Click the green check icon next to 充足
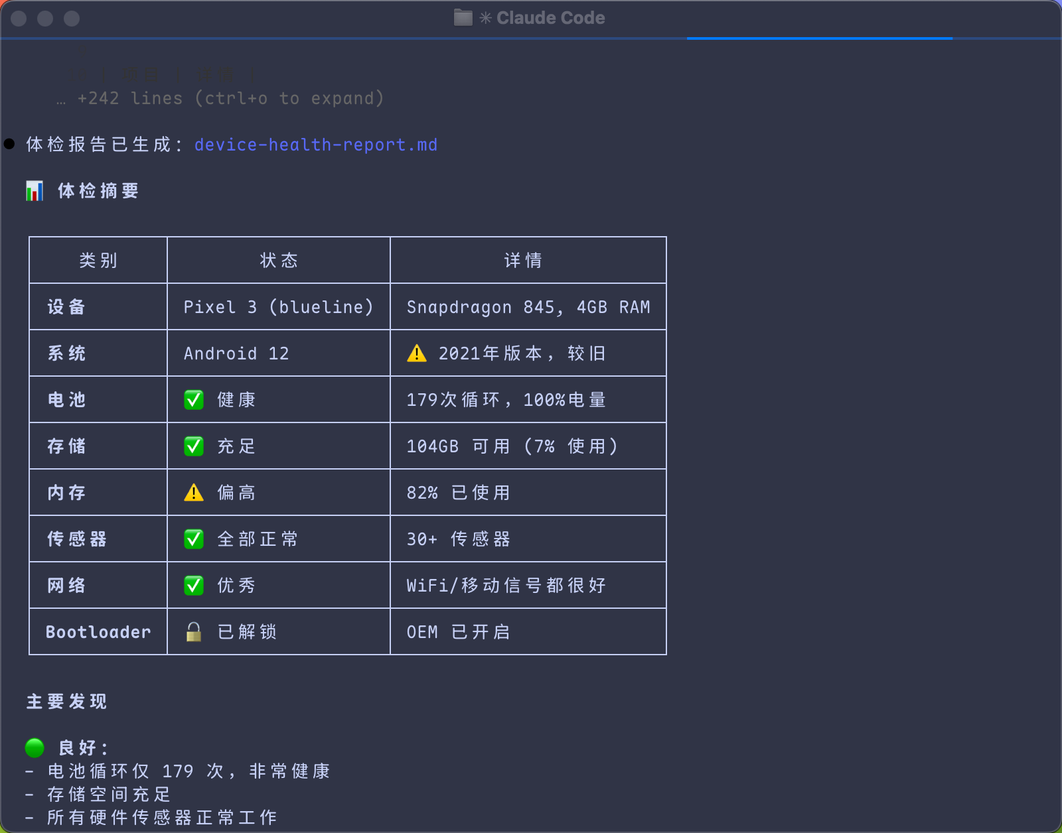 [x=194, y=446]
